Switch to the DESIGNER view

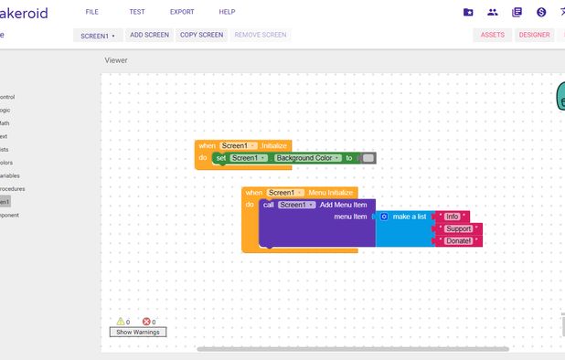coord(534,35)
